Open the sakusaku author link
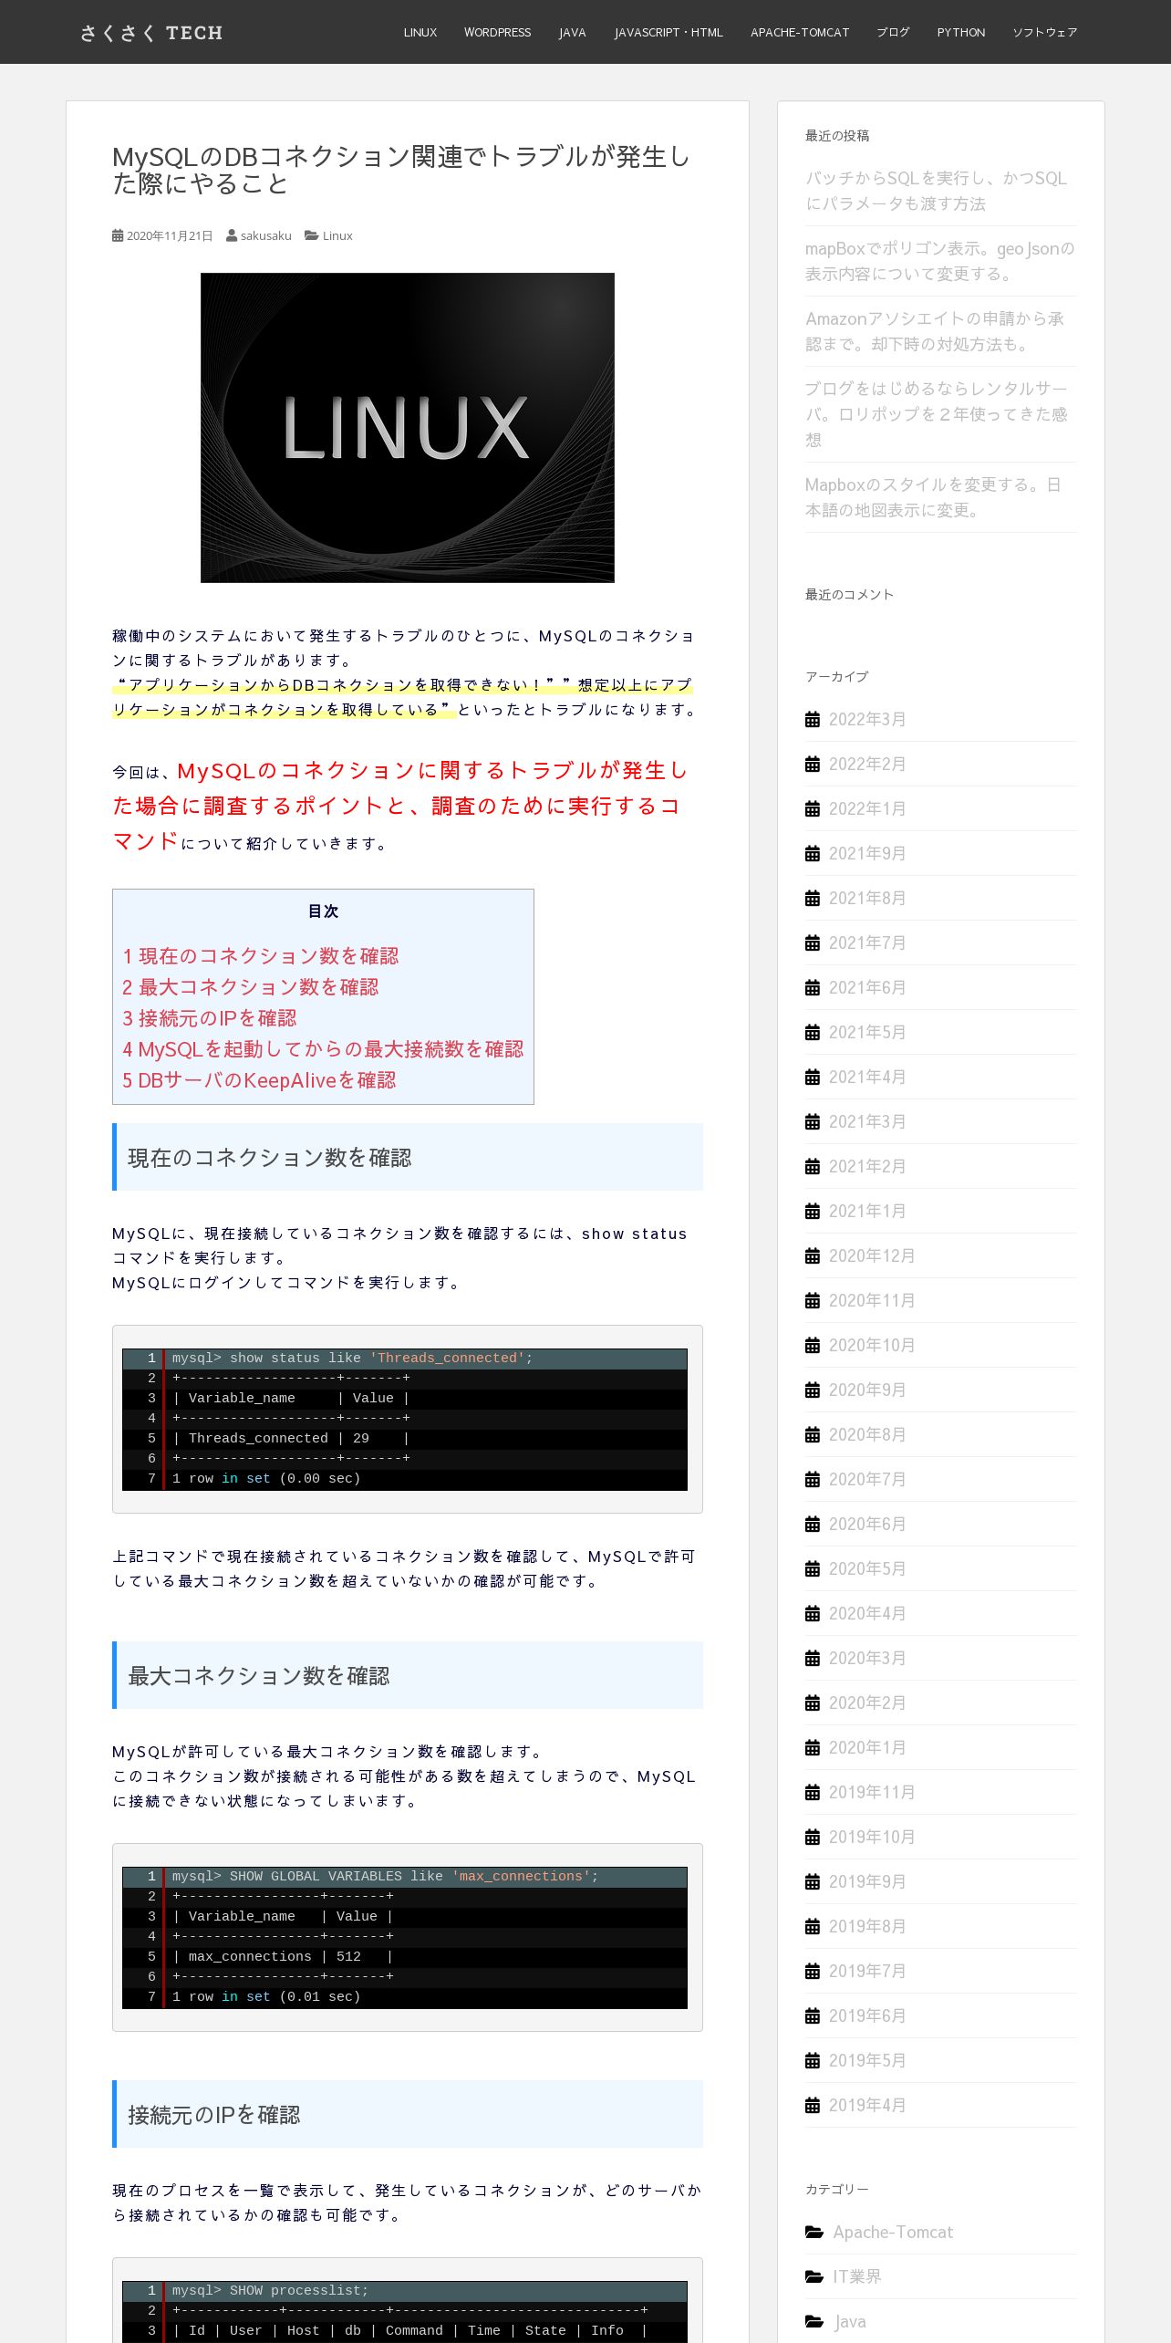The height and width of the screenshot is (2343, 1171). click(266, 235)
